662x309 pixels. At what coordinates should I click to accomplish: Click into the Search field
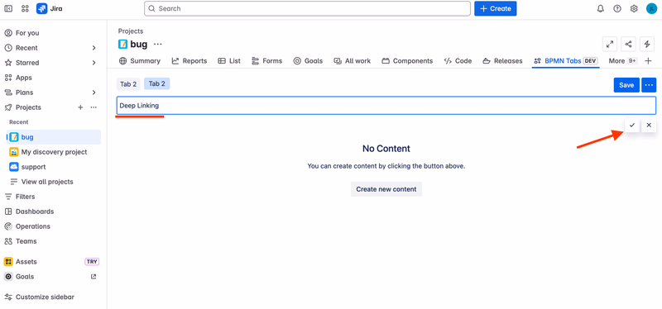pyautogui.click(x=307, y=8)
